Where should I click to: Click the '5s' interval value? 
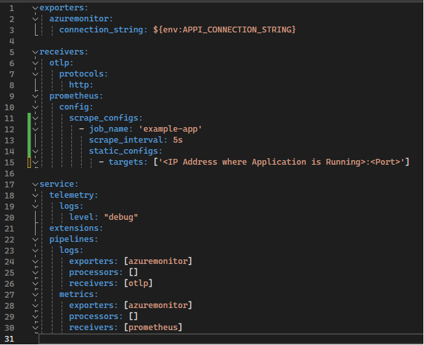point(178,140)
